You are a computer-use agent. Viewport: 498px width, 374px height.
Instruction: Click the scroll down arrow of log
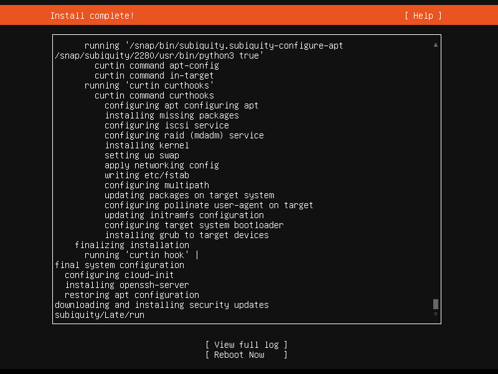pos(436,314)
